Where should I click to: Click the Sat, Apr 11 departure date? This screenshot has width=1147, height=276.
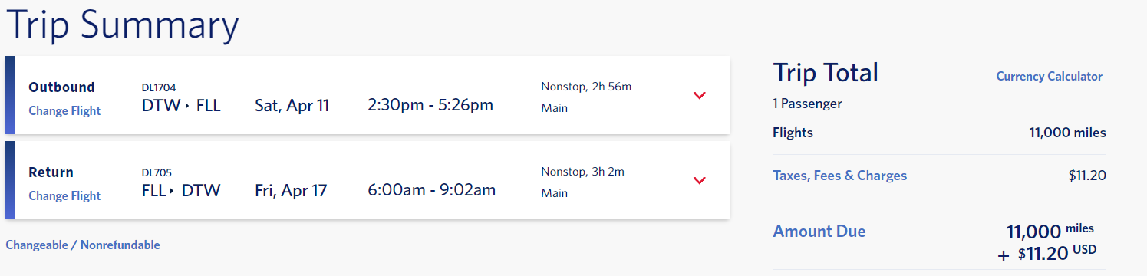pos(292,106)
